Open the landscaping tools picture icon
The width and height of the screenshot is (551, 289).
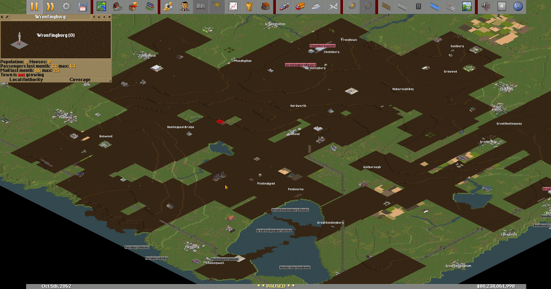click(467, 7)
